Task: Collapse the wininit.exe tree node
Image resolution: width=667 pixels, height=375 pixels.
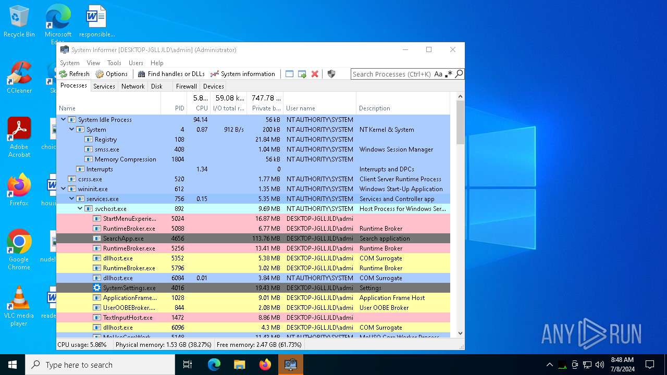Action: [x=64, y=189]
